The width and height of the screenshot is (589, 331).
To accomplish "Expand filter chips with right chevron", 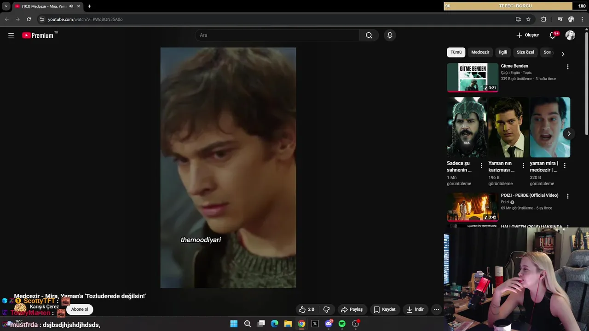I will click(562, 54).
